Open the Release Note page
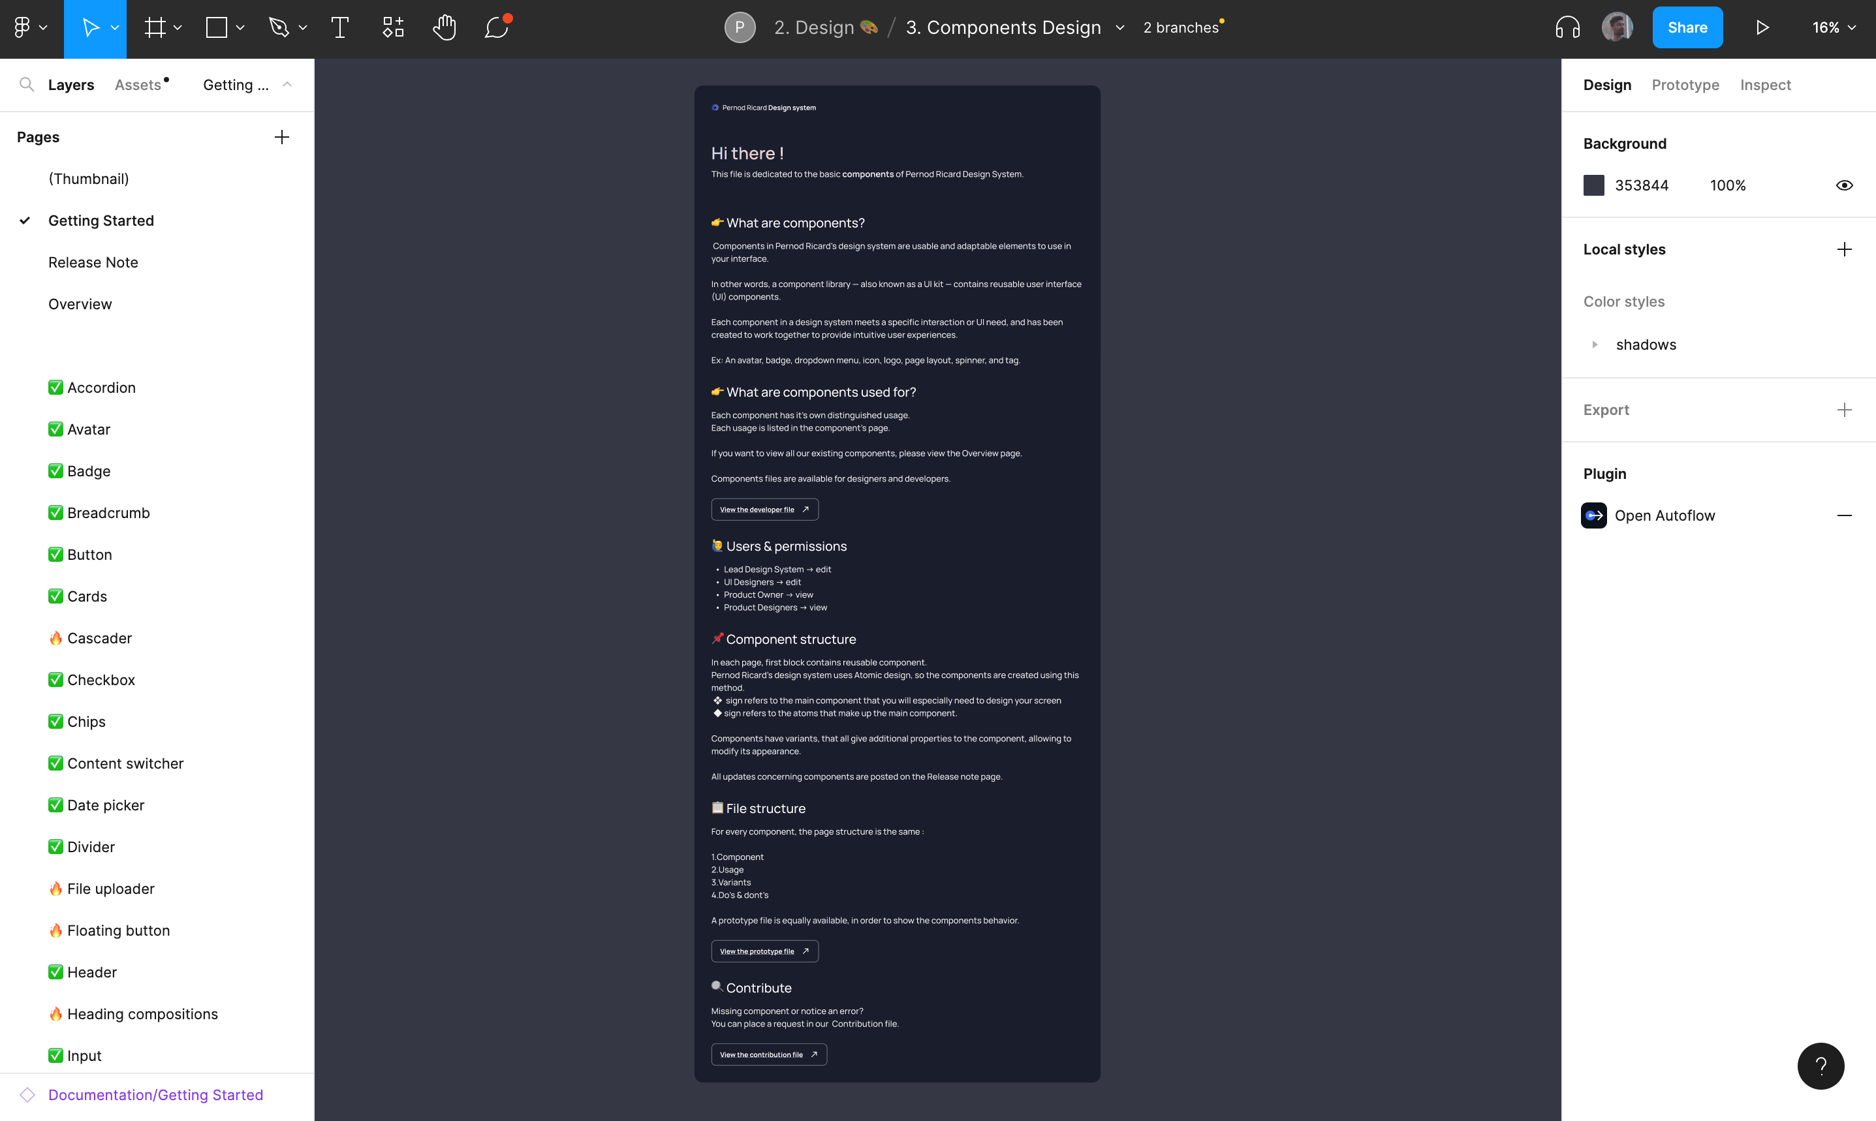 click(x=93, y=262)
